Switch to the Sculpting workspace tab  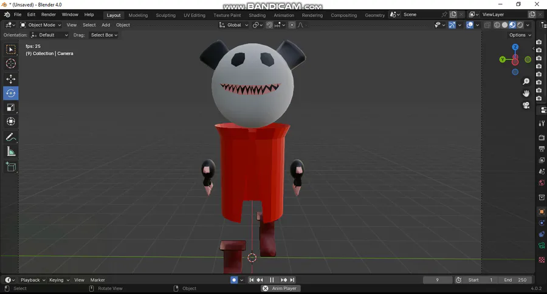point(166,15)
